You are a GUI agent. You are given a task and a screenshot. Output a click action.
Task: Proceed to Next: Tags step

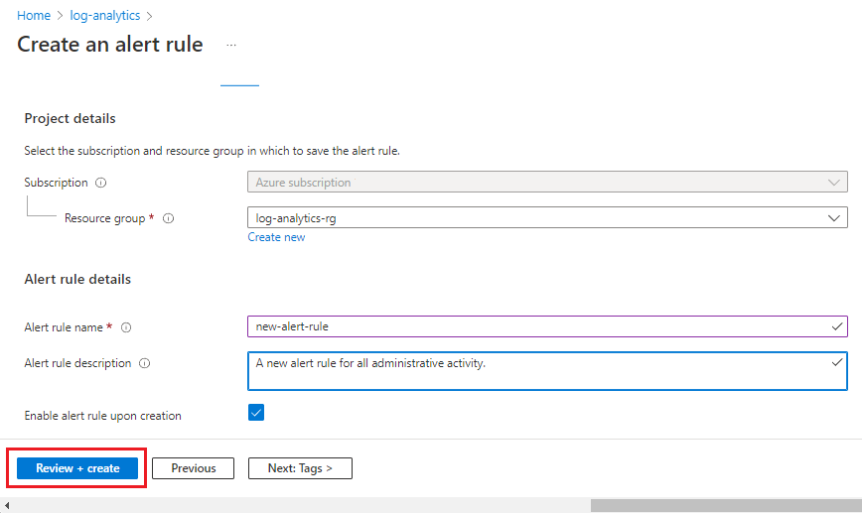(300, 468)
